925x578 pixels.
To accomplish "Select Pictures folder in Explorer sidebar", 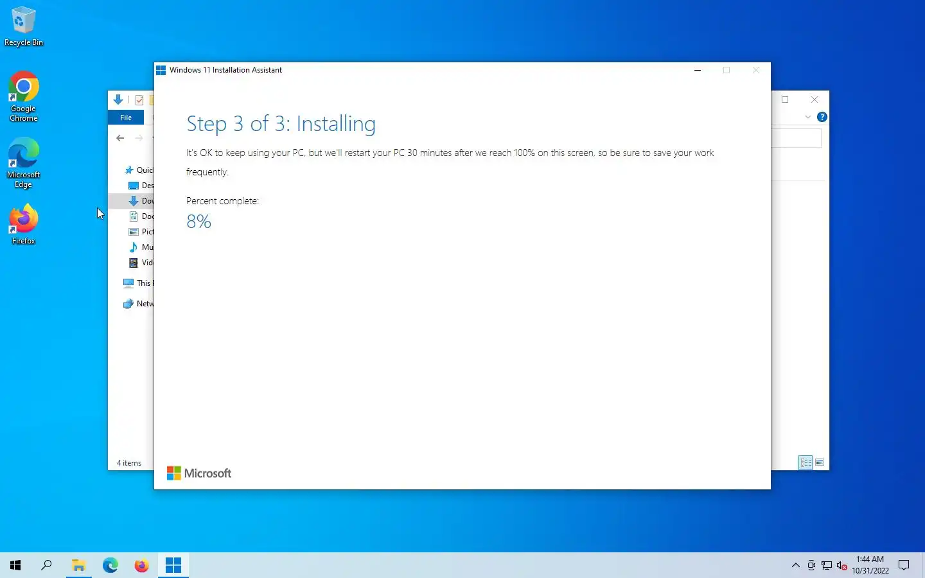I will pyautogui.click(x=141, y=232).
